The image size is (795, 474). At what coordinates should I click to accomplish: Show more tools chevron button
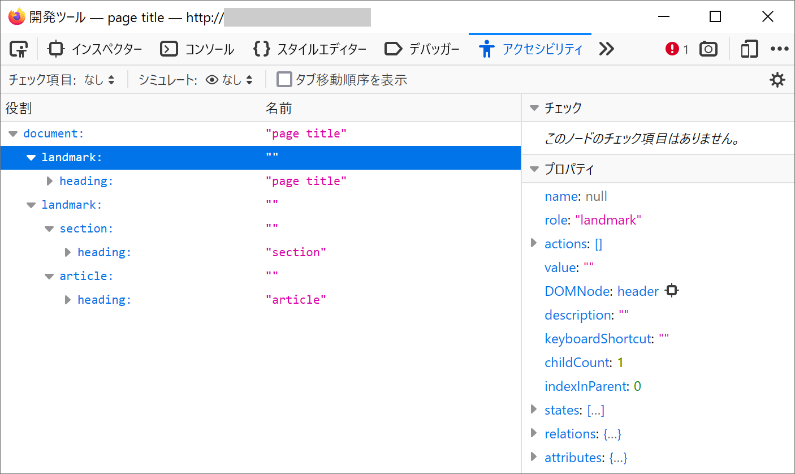606,49
